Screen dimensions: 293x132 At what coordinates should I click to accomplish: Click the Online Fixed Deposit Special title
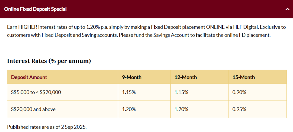pos(36,9)
